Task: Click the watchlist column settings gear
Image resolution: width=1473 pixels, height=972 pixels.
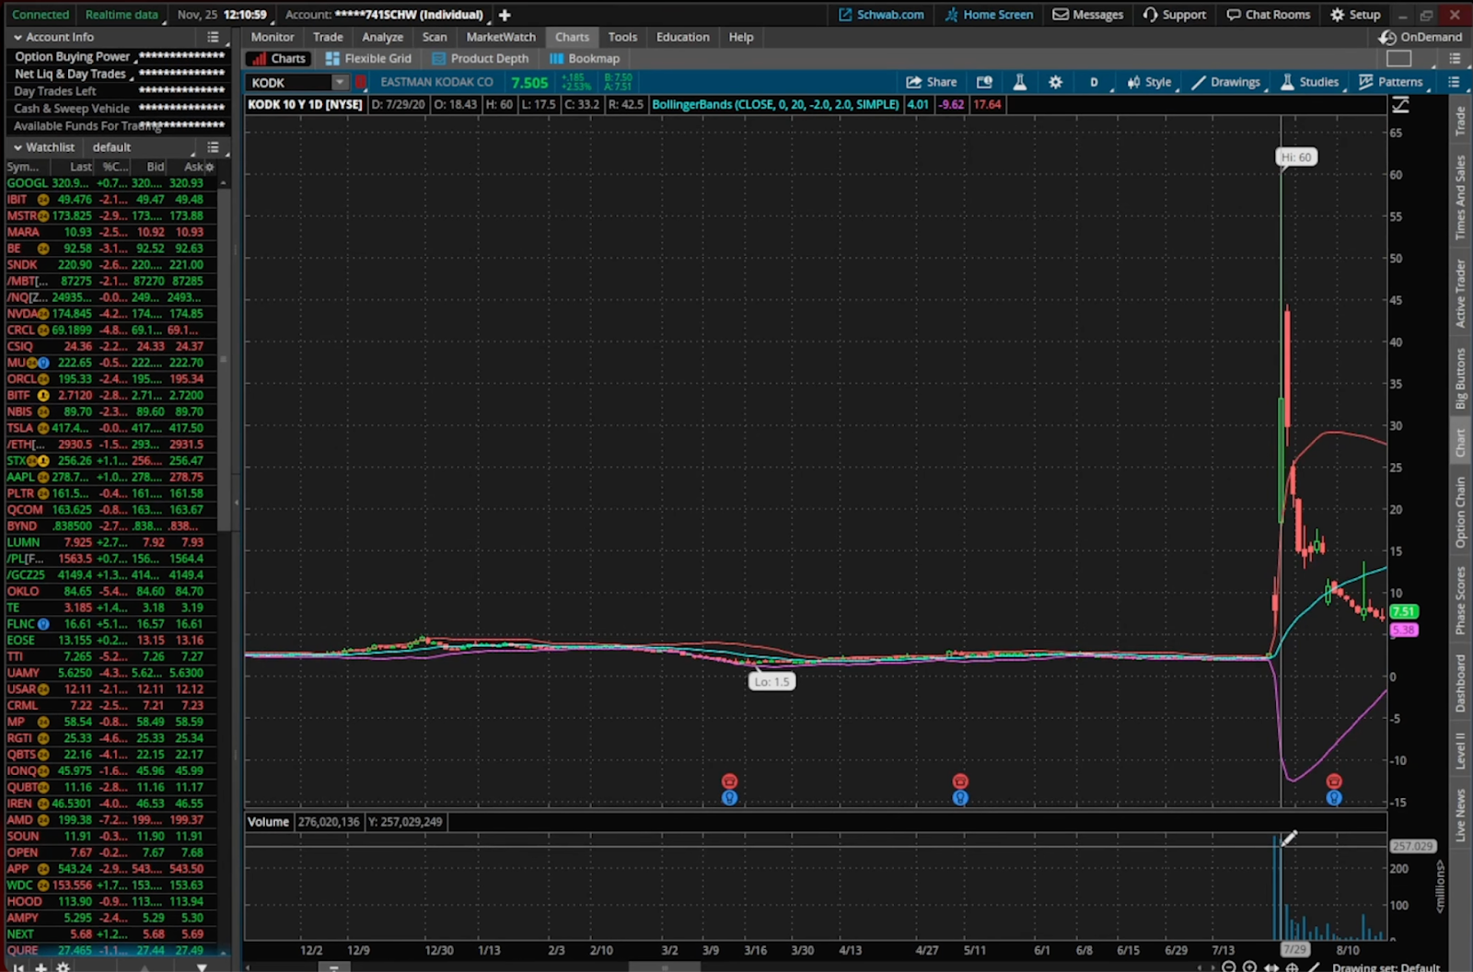Action: pyautogui.click(x=210, y=167)
